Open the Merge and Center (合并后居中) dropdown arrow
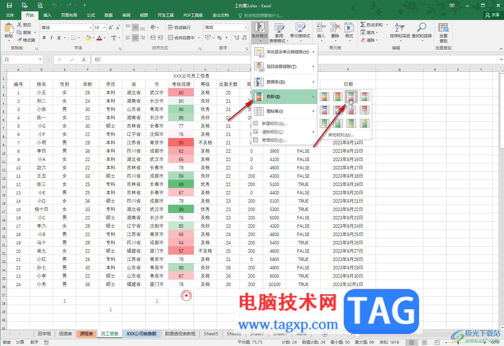Viewport: 504px width, 346px height. tap(199, 38)
